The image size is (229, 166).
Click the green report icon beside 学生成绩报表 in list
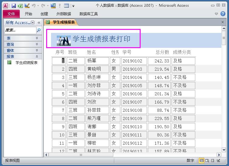(x=9, y=62)
